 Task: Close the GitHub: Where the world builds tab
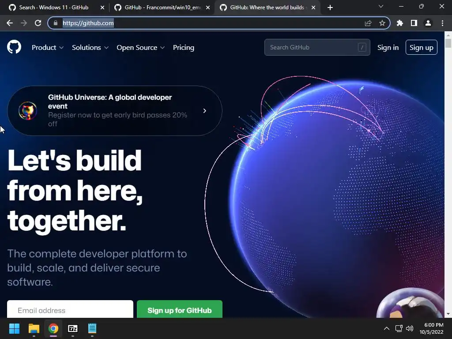pyautogui.click(x=313, y=8)
